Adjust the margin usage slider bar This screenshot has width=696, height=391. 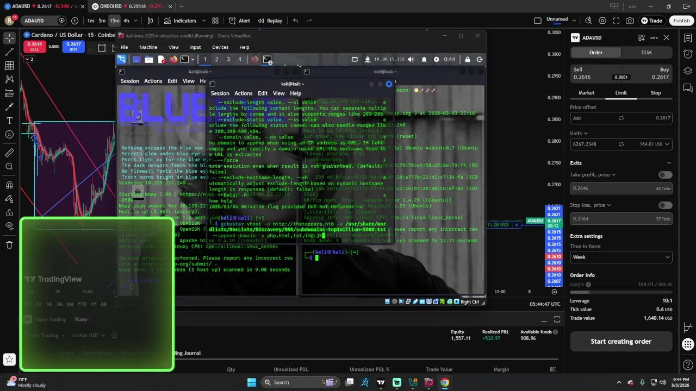(621, 292)
